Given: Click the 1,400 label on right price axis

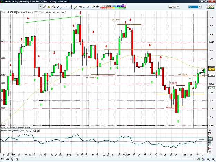Looking at the screenshot, I should point(211,42).
